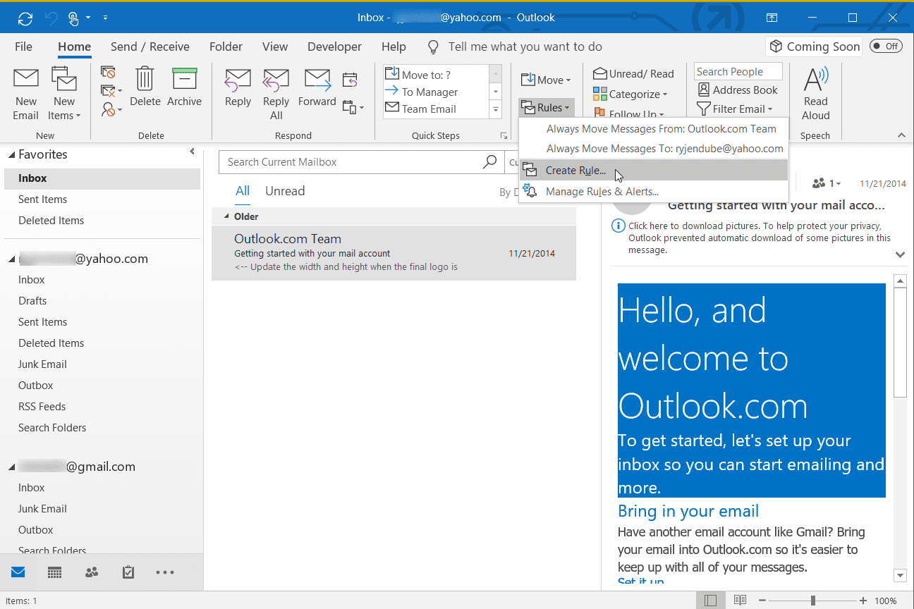Collapse the Older message group
914x609 pixels.
[226, 216]
